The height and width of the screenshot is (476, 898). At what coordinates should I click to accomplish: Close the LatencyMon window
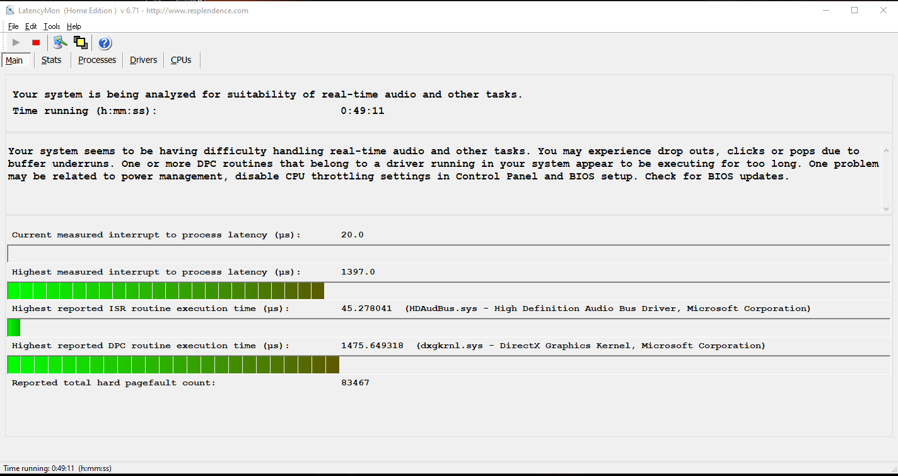[883, 10]
